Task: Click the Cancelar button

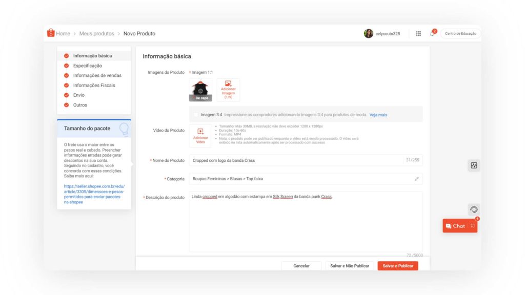Action: pyautogui.click(x=301, y=266)
